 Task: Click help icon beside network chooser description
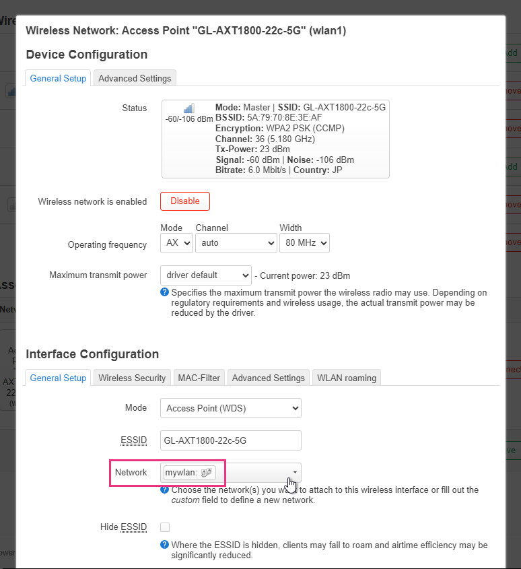164,490
